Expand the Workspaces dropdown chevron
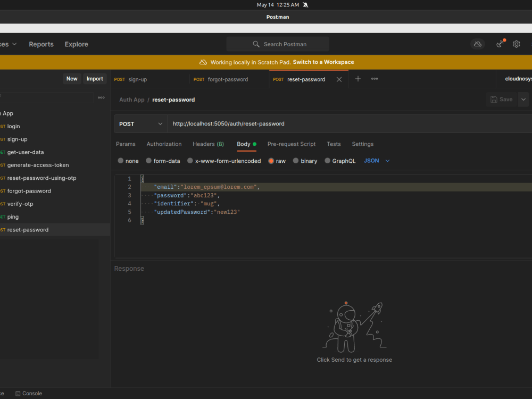 [x=14, y=44]
